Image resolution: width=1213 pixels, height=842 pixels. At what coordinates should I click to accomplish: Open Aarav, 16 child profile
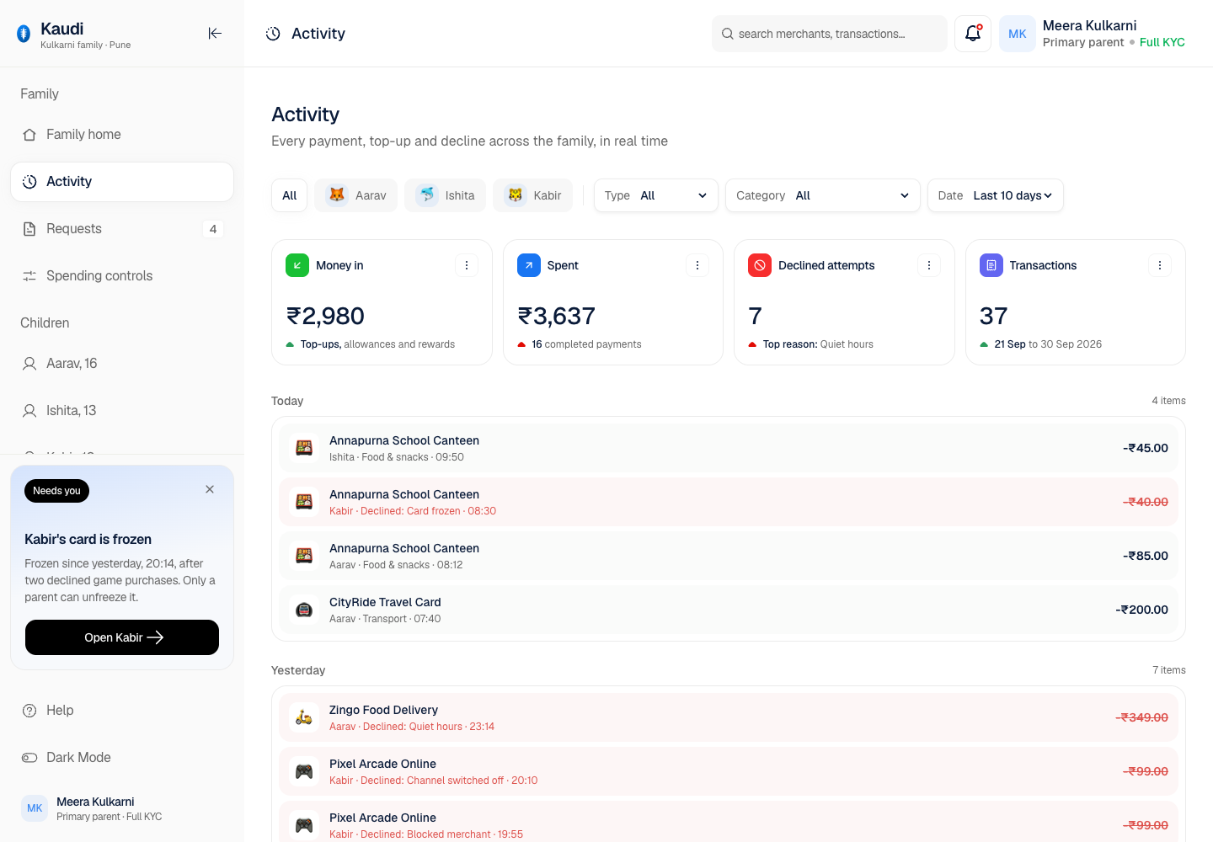pyautogui.click(x=122, y=364)
